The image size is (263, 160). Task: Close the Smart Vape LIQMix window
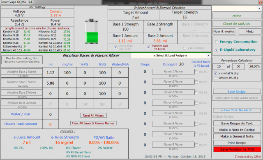point(261,2)
